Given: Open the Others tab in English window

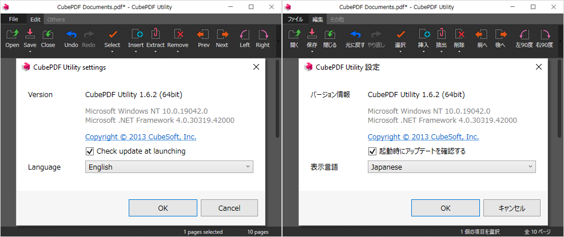Looking at the screenshot, I should (x=56, y=19).
